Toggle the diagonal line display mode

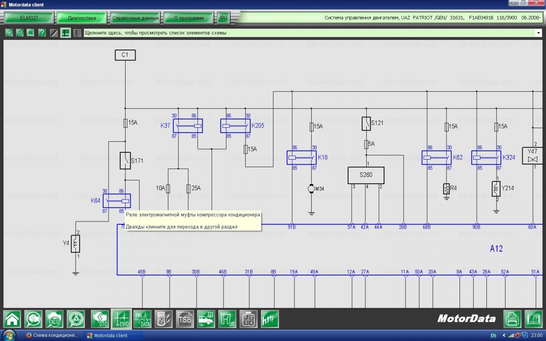[x=54, y=33]
